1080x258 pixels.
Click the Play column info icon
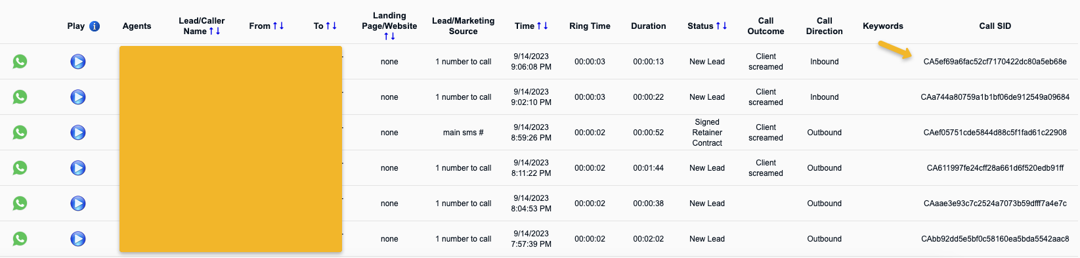[95, 26]
